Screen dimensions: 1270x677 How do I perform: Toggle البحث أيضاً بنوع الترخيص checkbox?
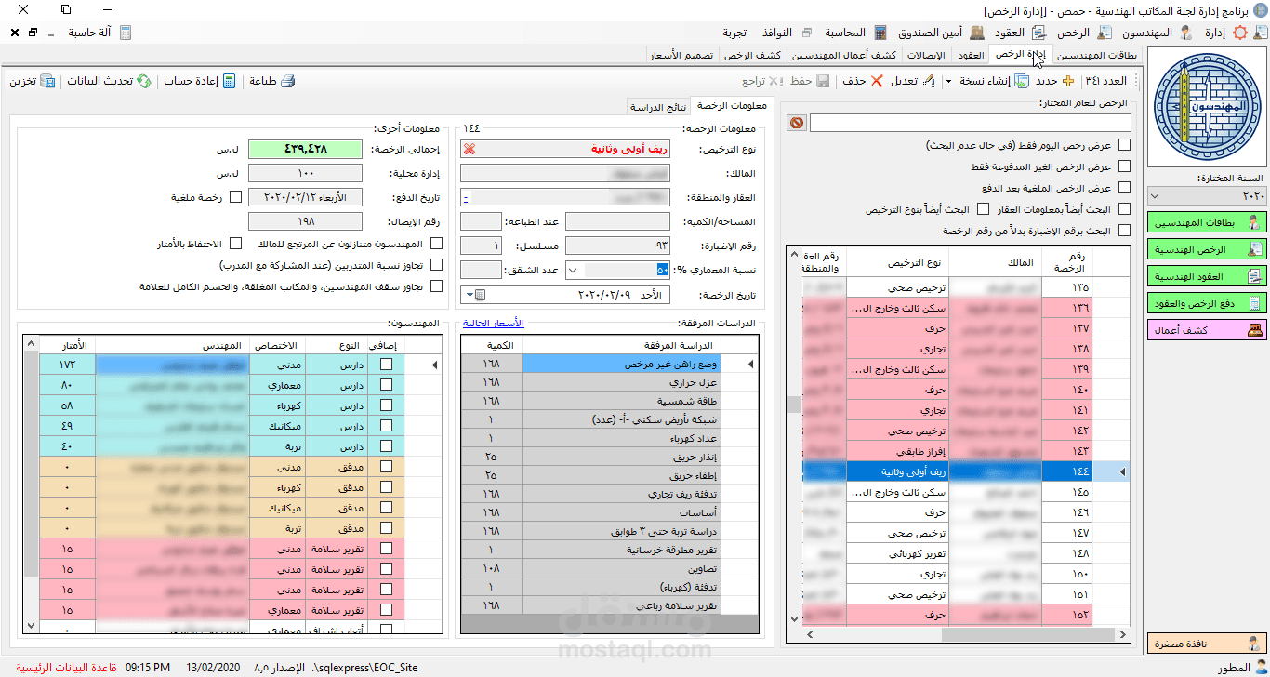pos(983,209)
